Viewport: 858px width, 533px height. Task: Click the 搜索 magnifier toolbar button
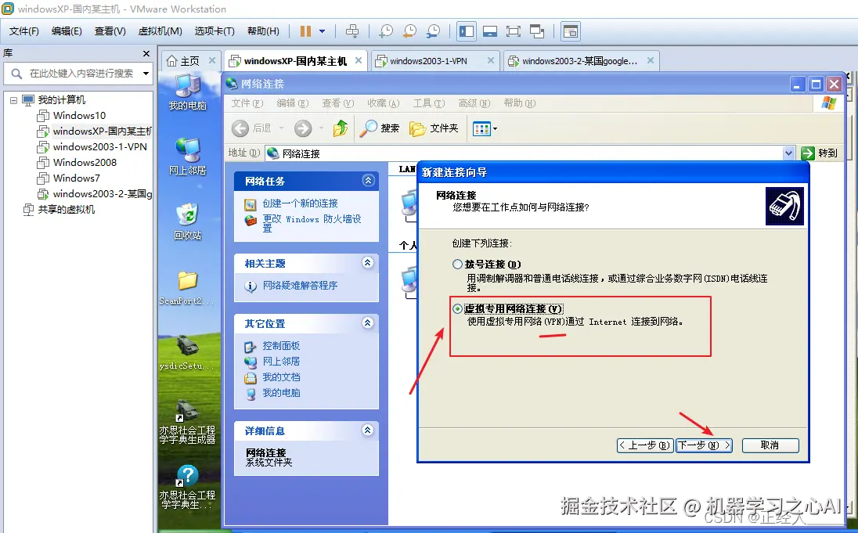(379, 128)
